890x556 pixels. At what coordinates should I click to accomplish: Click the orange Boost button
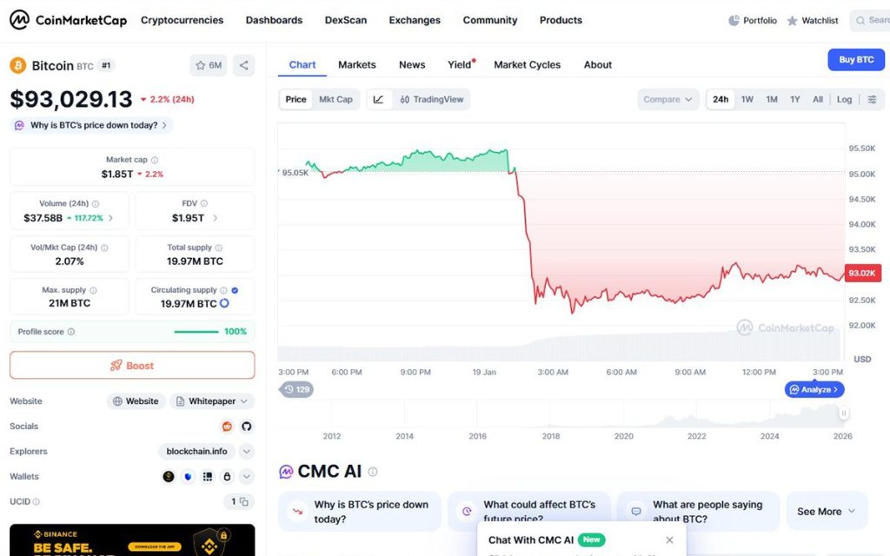(132, 366)
